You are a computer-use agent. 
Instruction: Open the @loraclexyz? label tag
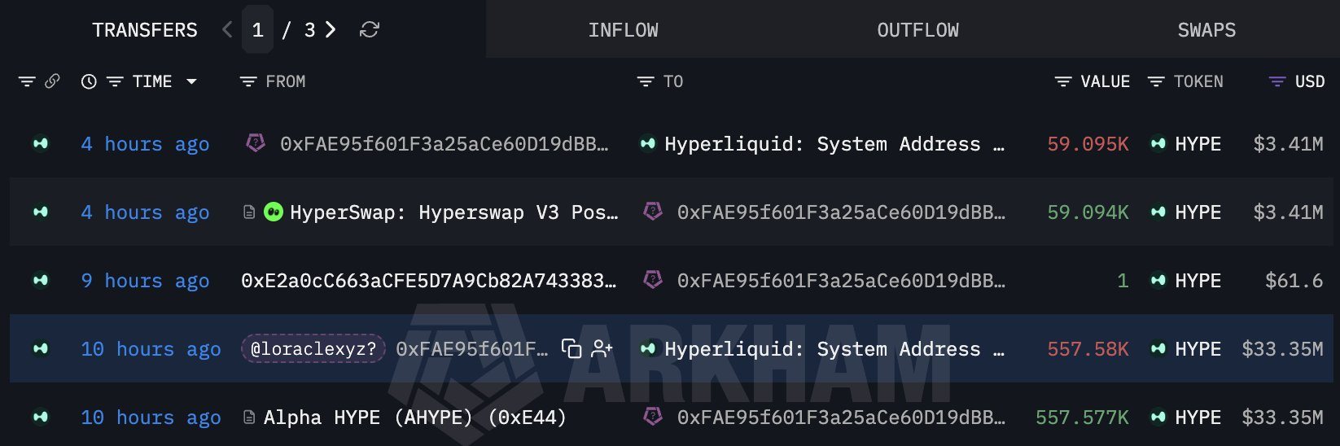click(x=313, y=349)
